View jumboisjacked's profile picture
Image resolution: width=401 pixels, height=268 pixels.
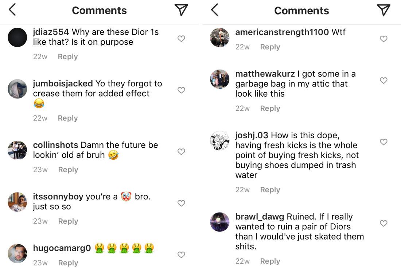(17, 89)
